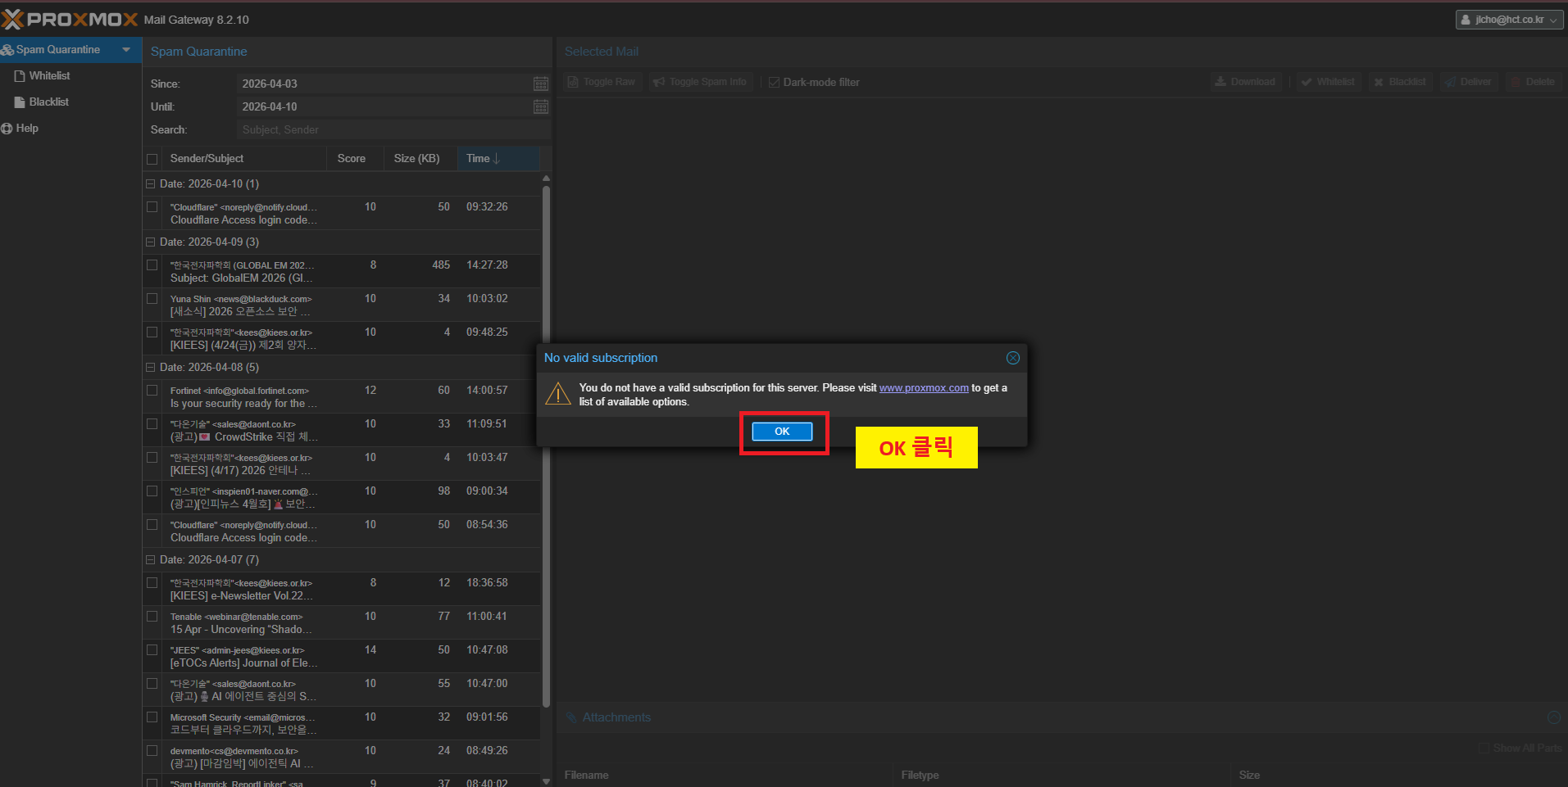Click the scrollbar down arrow in mail list
This screenshot has width=1568, height=787.
(x=546, y=781)
